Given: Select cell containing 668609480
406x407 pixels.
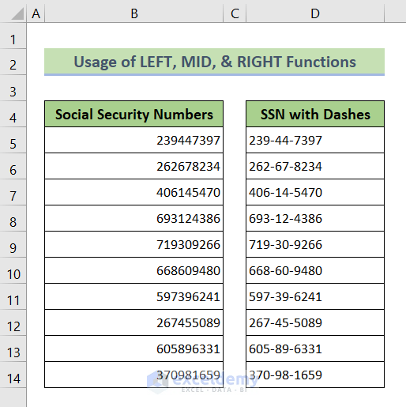Looking at the screenshot, I should point(134,270).
